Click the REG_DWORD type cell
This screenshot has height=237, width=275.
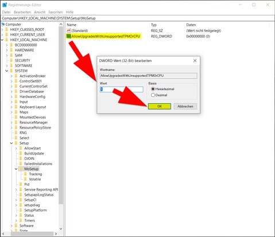click(161, 36)
